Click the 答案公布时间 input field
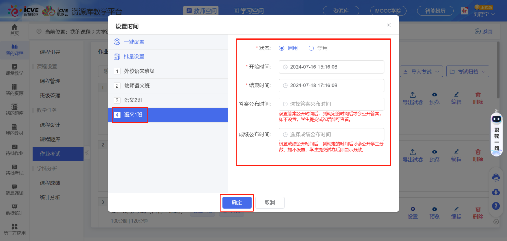The image size is (507, 241). point(331,104)
